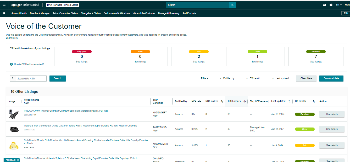Image resolution: width=350 pixels, height=162 pixels.
Task: See listings under Fair
Action: point(199,62)
